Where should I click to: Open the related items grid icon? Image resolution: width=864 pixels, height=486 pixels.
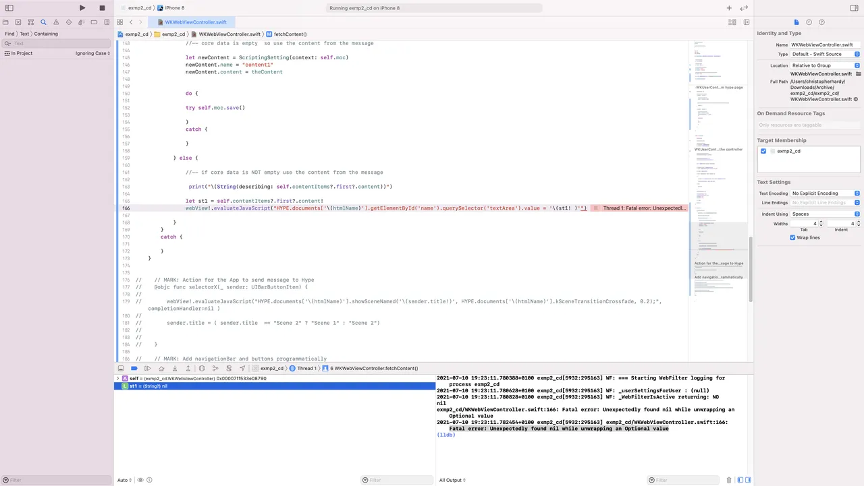tap(120, 22)
